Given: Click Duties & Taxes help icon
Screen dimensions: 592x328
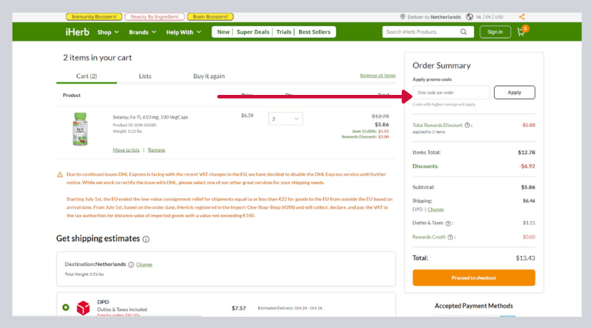Looking at the screenshot, I should 449,223.
